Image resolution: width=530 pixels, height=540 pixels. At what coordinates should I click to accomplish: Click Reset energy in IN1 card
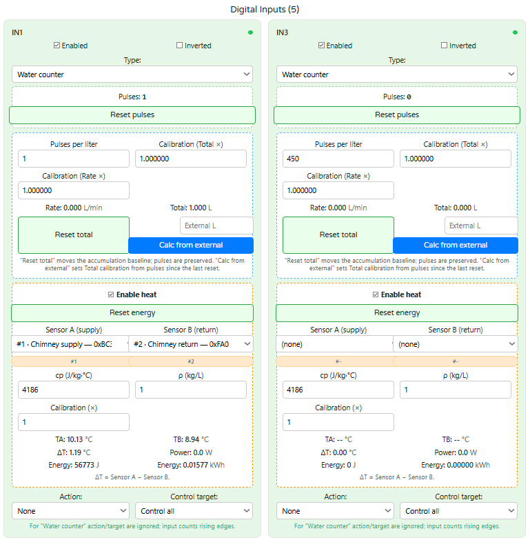[x=132, y=312]
